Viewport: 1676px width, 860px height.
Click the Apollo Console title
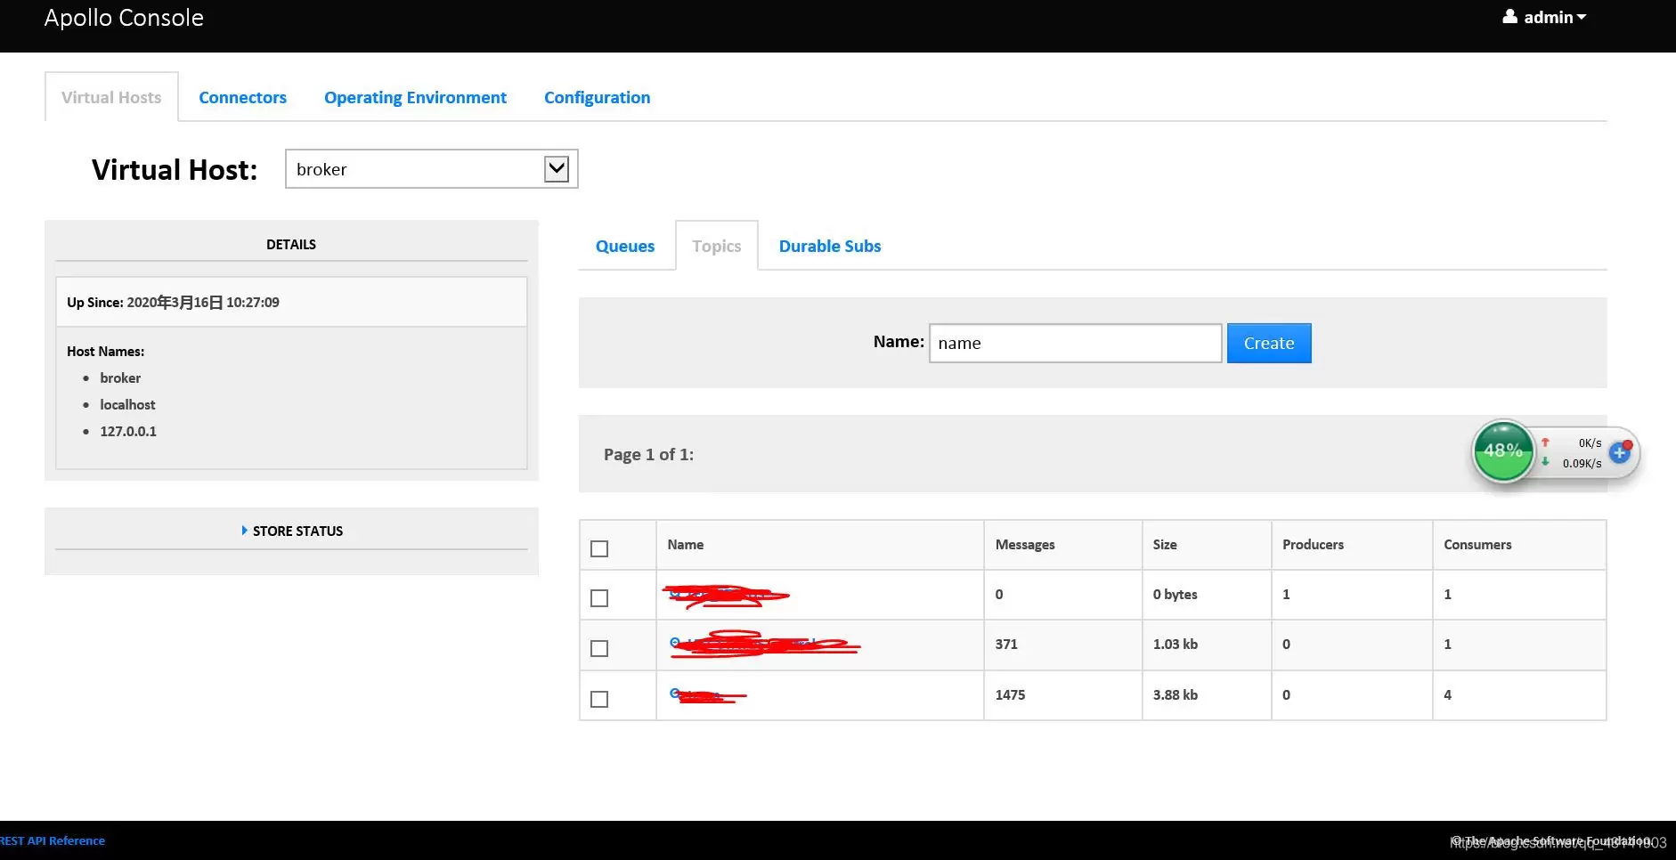[124, 18]
